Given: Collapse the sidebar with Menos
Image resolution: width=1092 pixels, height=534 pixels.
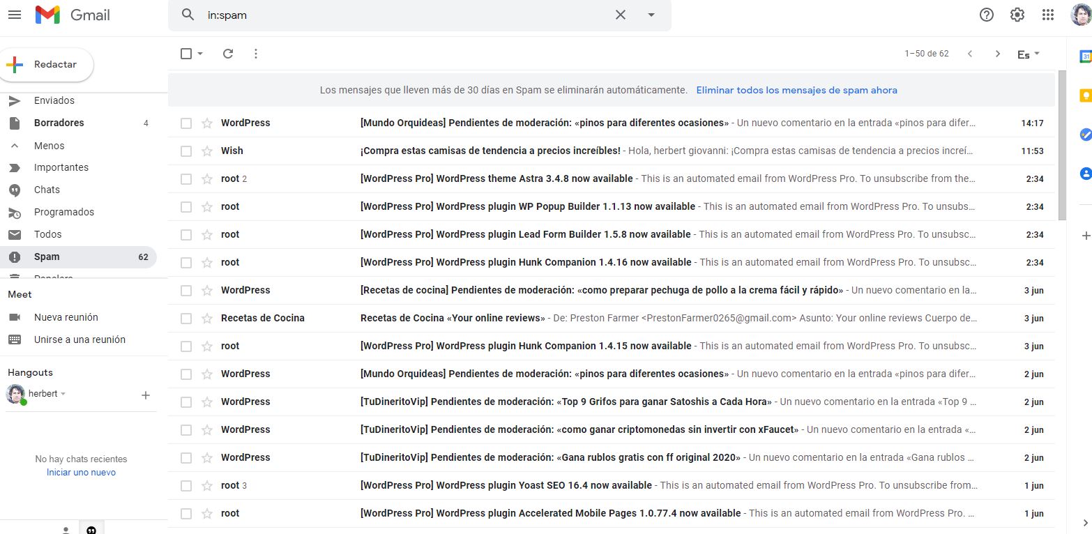Looking at the screenshot, I should point(49,146).
